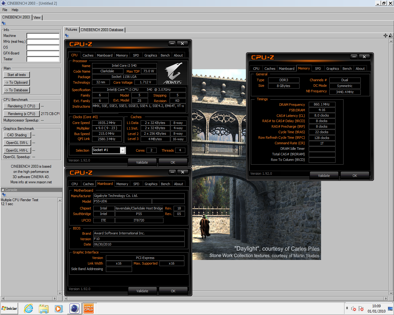The image size is (394, 315).
Task: Click the Machine input field
Action: 43,36
